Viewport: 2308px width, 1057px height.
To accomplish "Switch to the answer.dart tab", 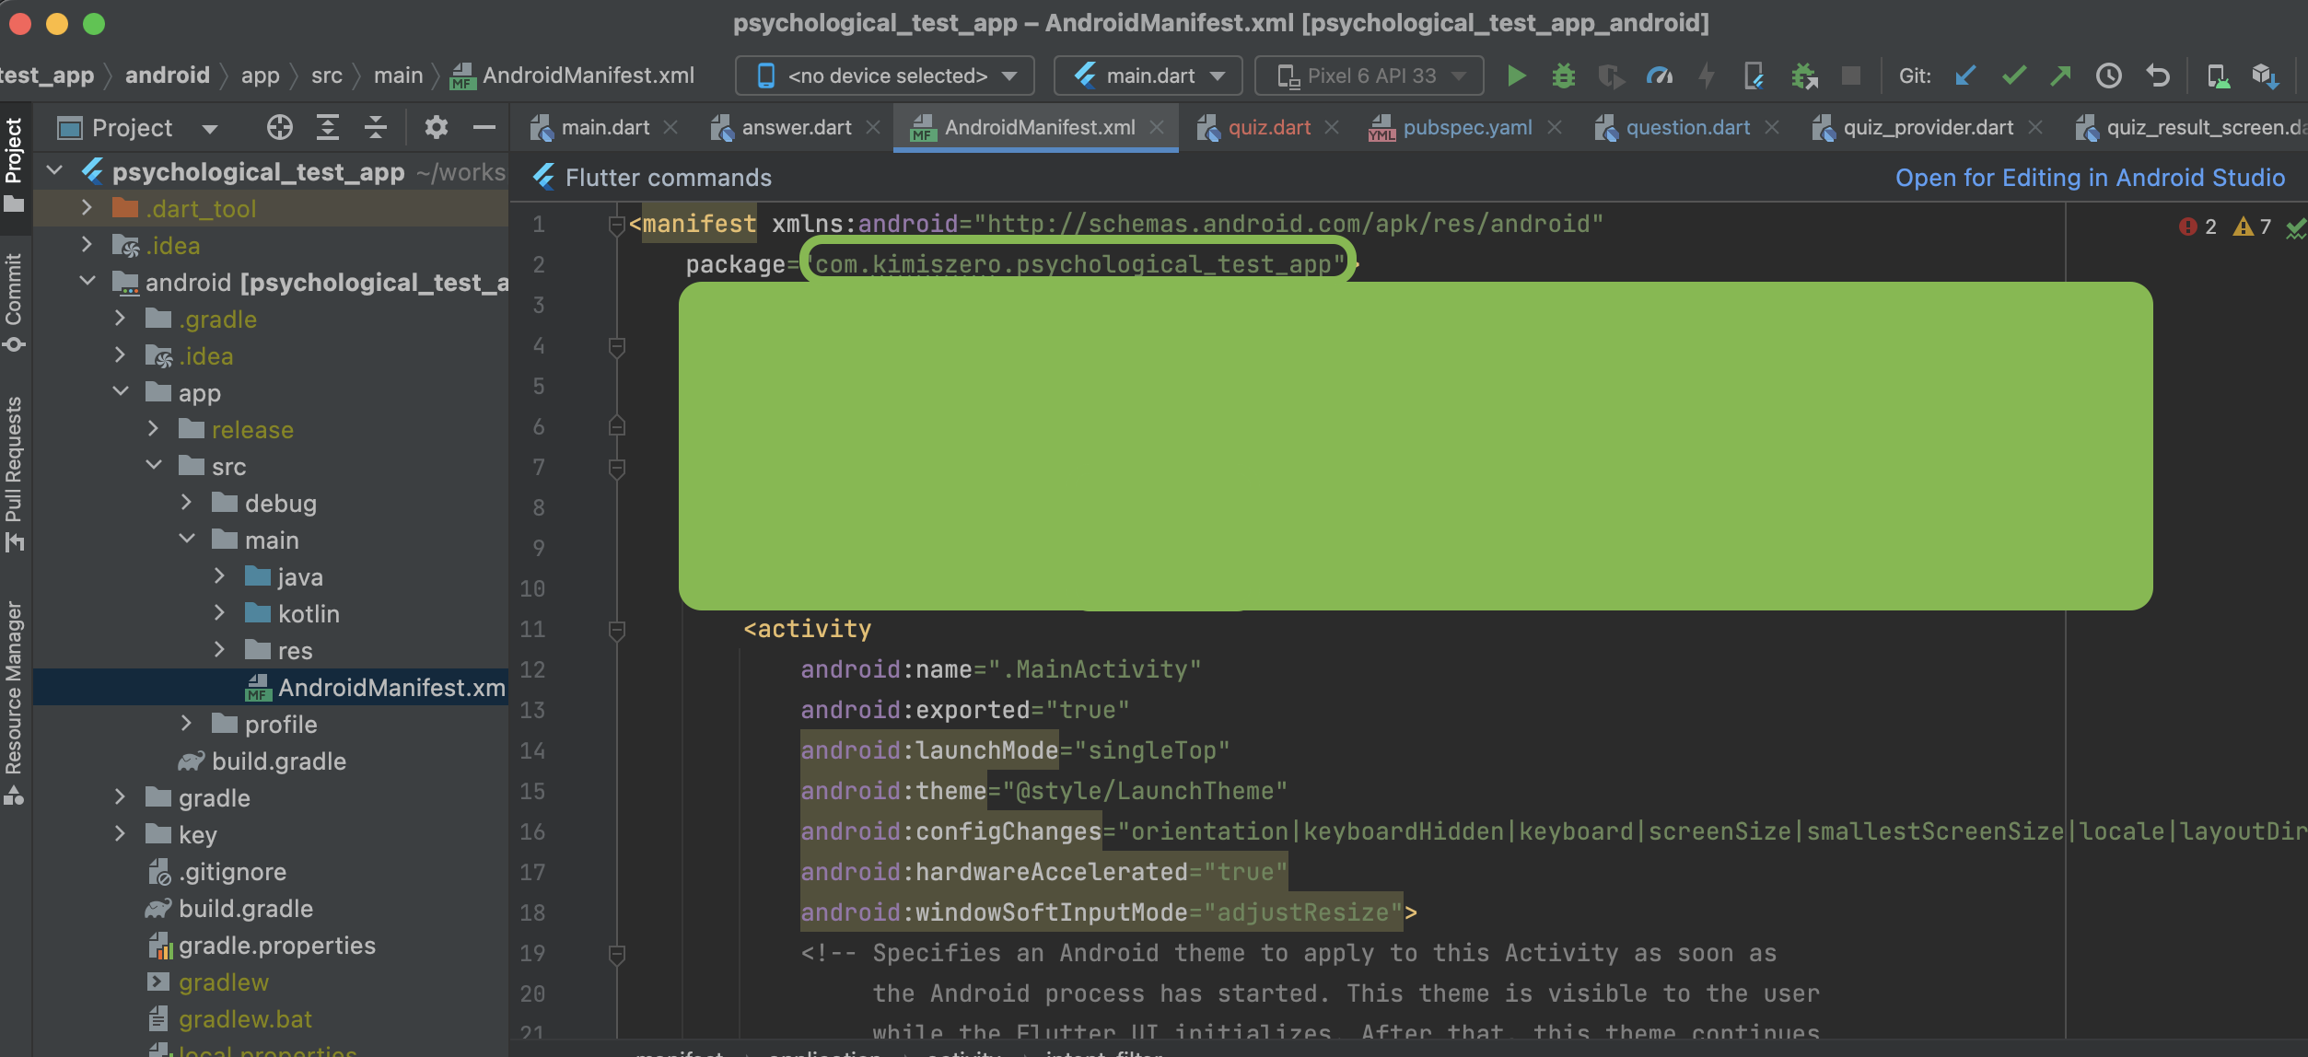I will (797, 127).
